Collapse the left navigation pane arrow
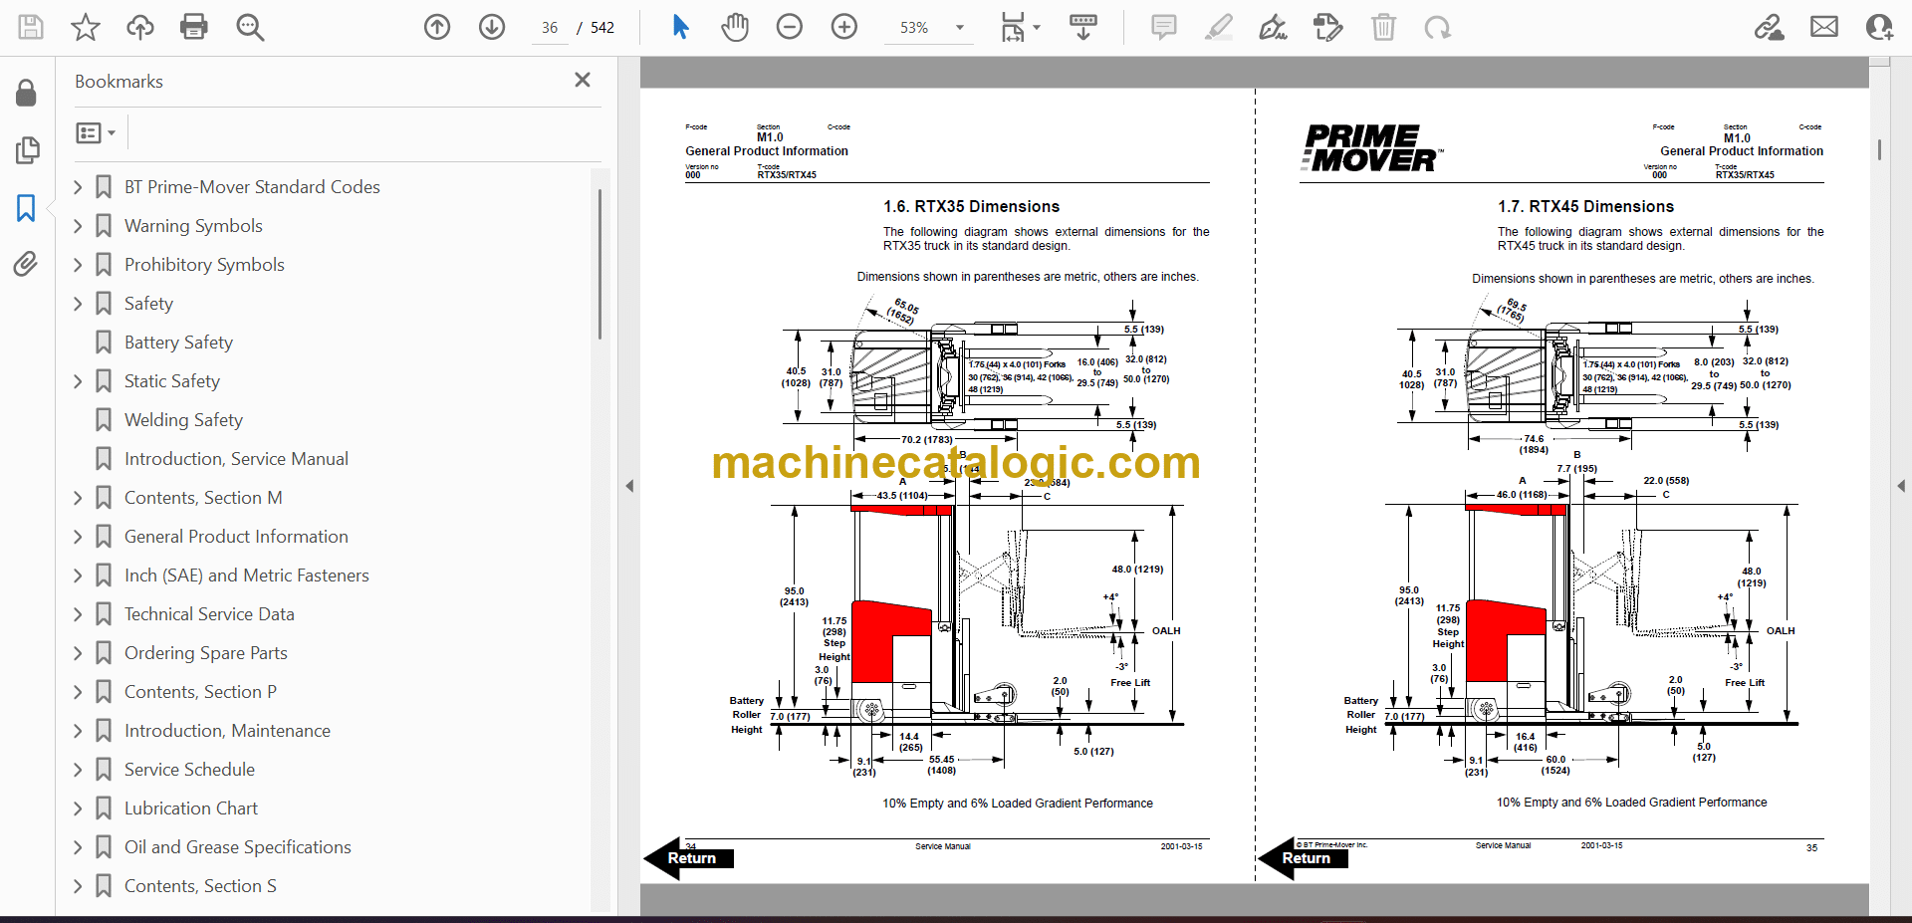This screenshot has width=1912, height=923. (629, 486)
